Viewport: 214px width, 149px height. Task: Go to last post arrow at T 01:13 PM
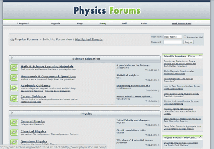pos(158,125)
